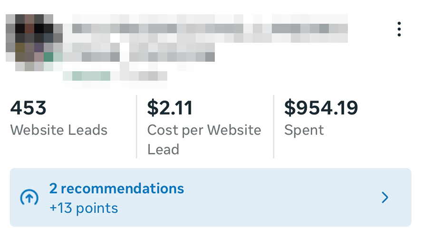The width and height of the screenshot is (422, 235).
Task: Click the divider between Cost and Spent
Action: click(274, 126)
